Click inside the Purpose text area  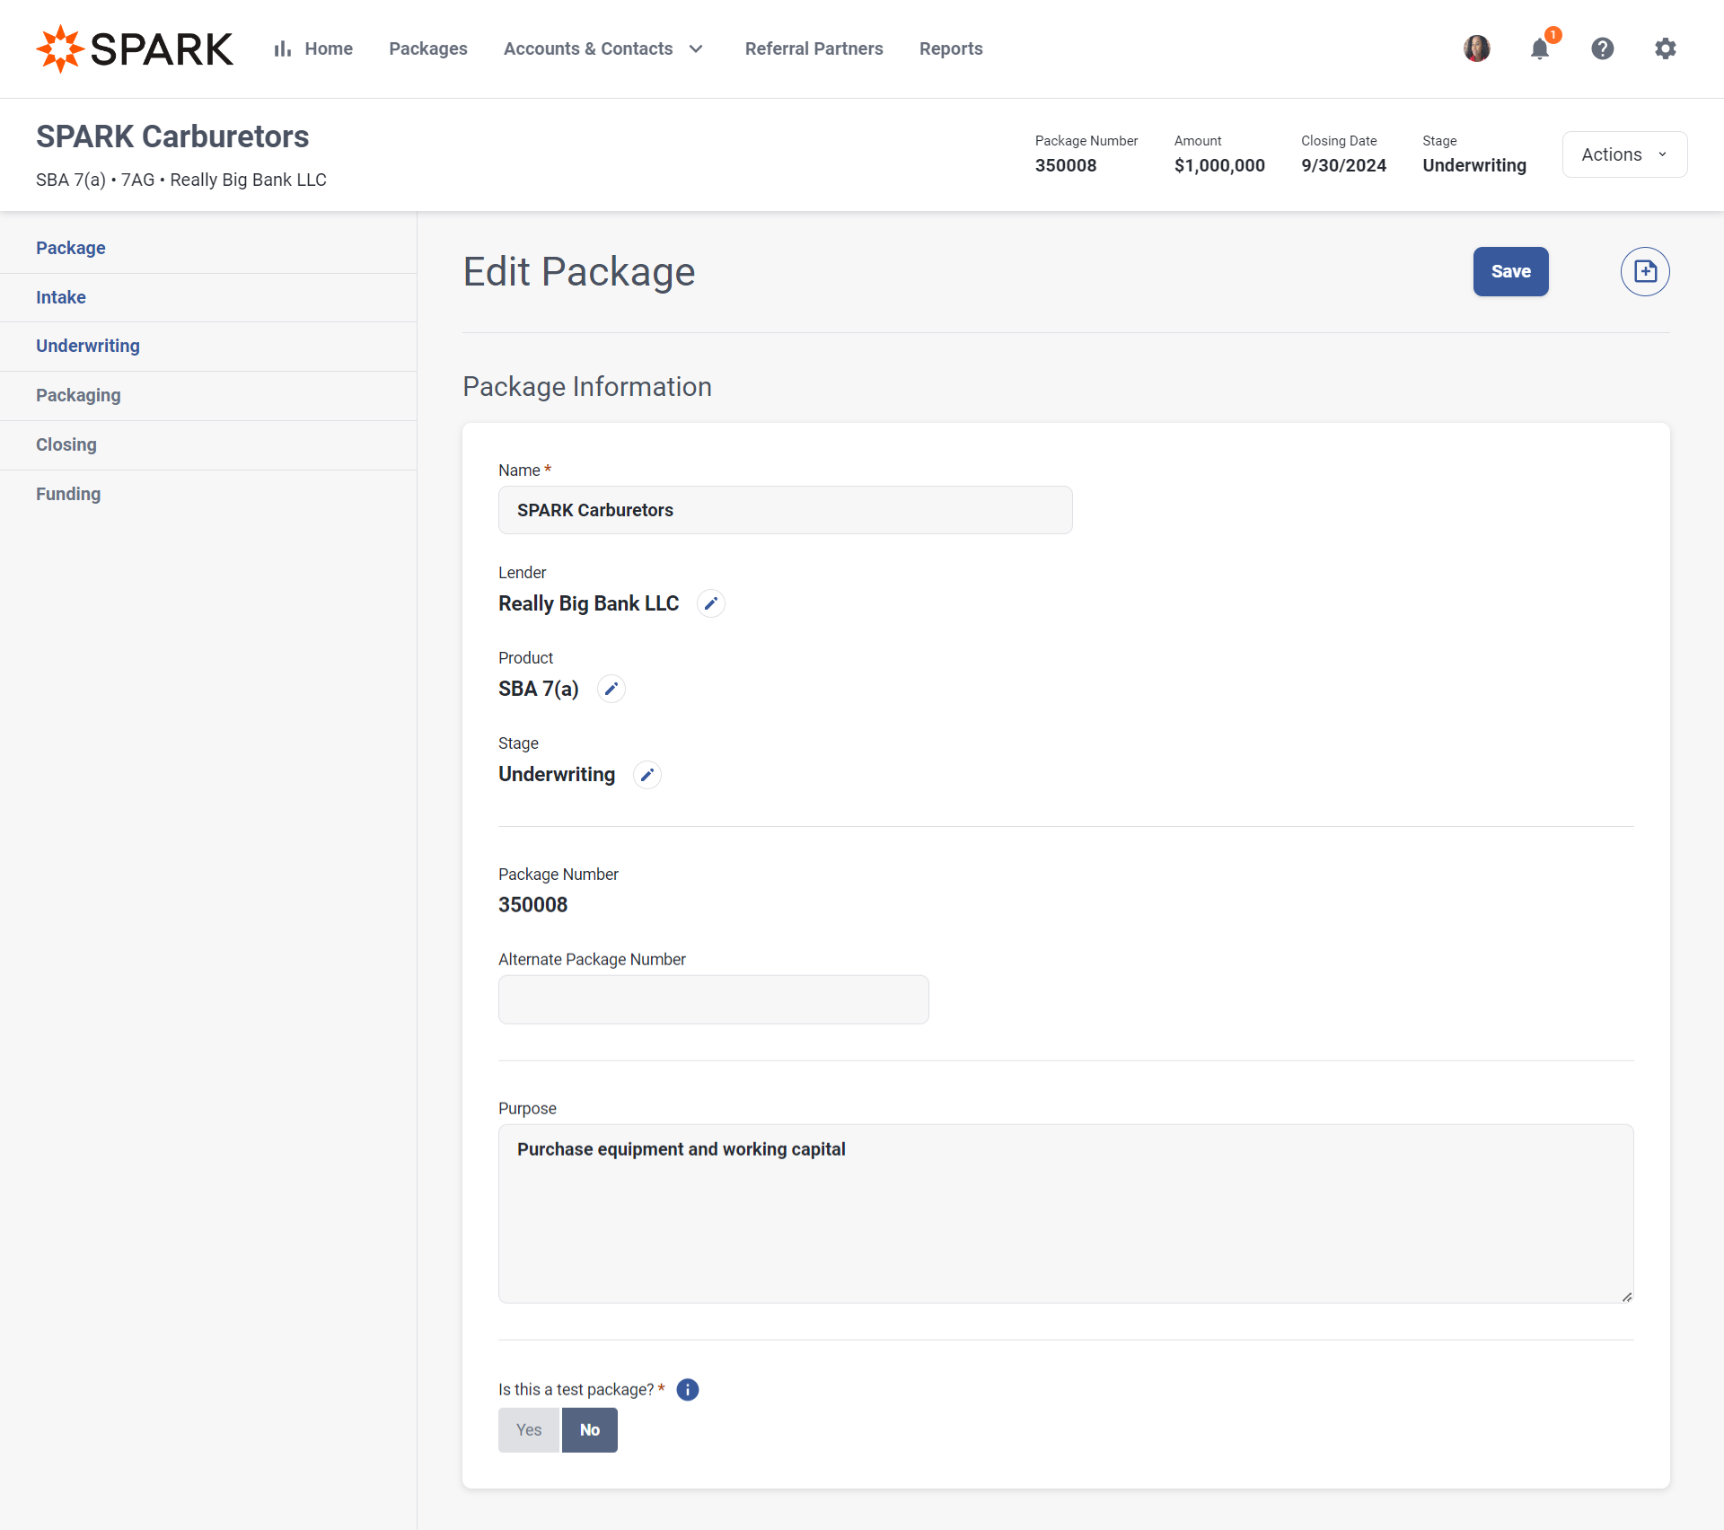(1065, 1213)
